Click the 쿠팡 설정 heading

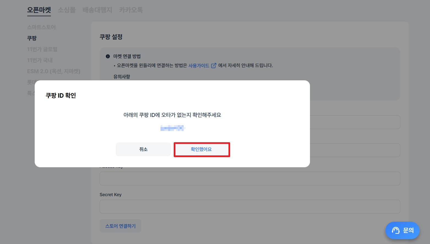tap(111, 37)
